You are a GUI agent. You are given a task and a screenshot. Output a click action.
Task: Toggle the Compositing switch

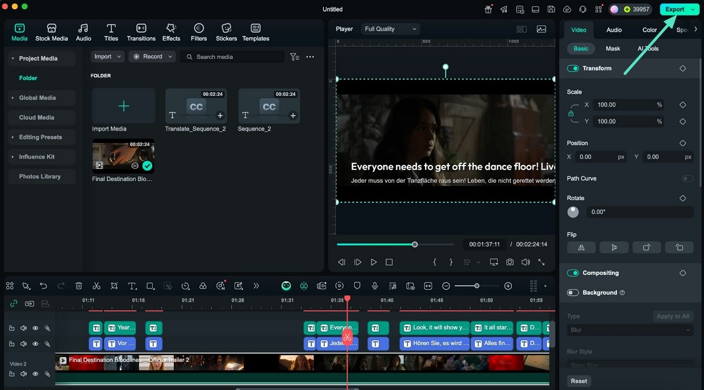[573, 273]
